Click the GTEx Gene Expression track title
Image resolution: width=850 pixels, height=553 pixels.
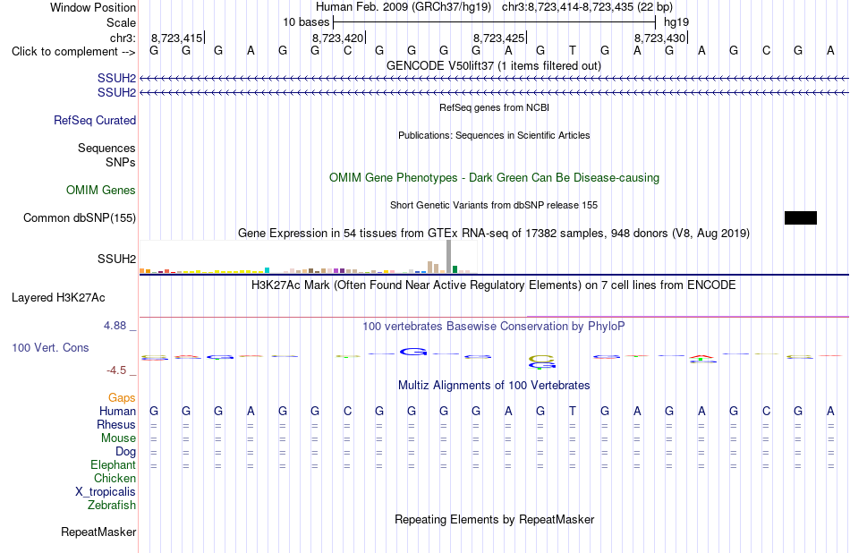(x=494, y=234)
